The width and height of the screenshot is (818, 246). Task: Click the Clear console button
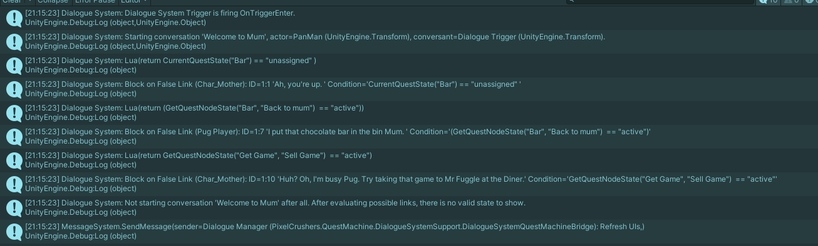coord(11,2)
